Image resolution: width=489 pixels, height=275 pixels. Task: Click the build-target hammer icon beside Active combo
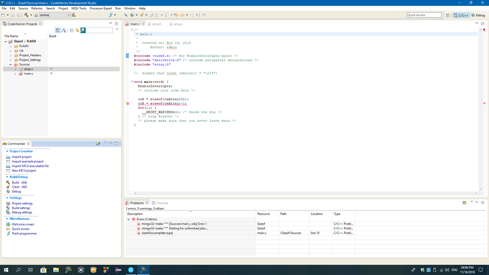click(74, 15)
